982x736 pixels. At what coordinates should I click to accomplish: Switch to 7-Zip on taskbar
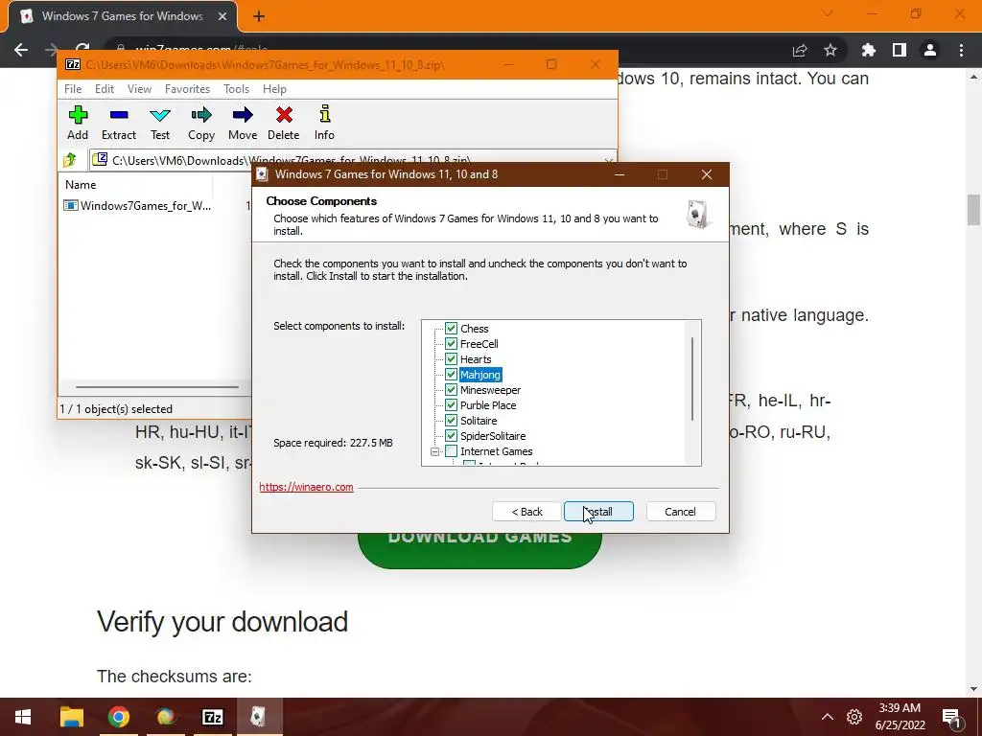tap(212, 717)
